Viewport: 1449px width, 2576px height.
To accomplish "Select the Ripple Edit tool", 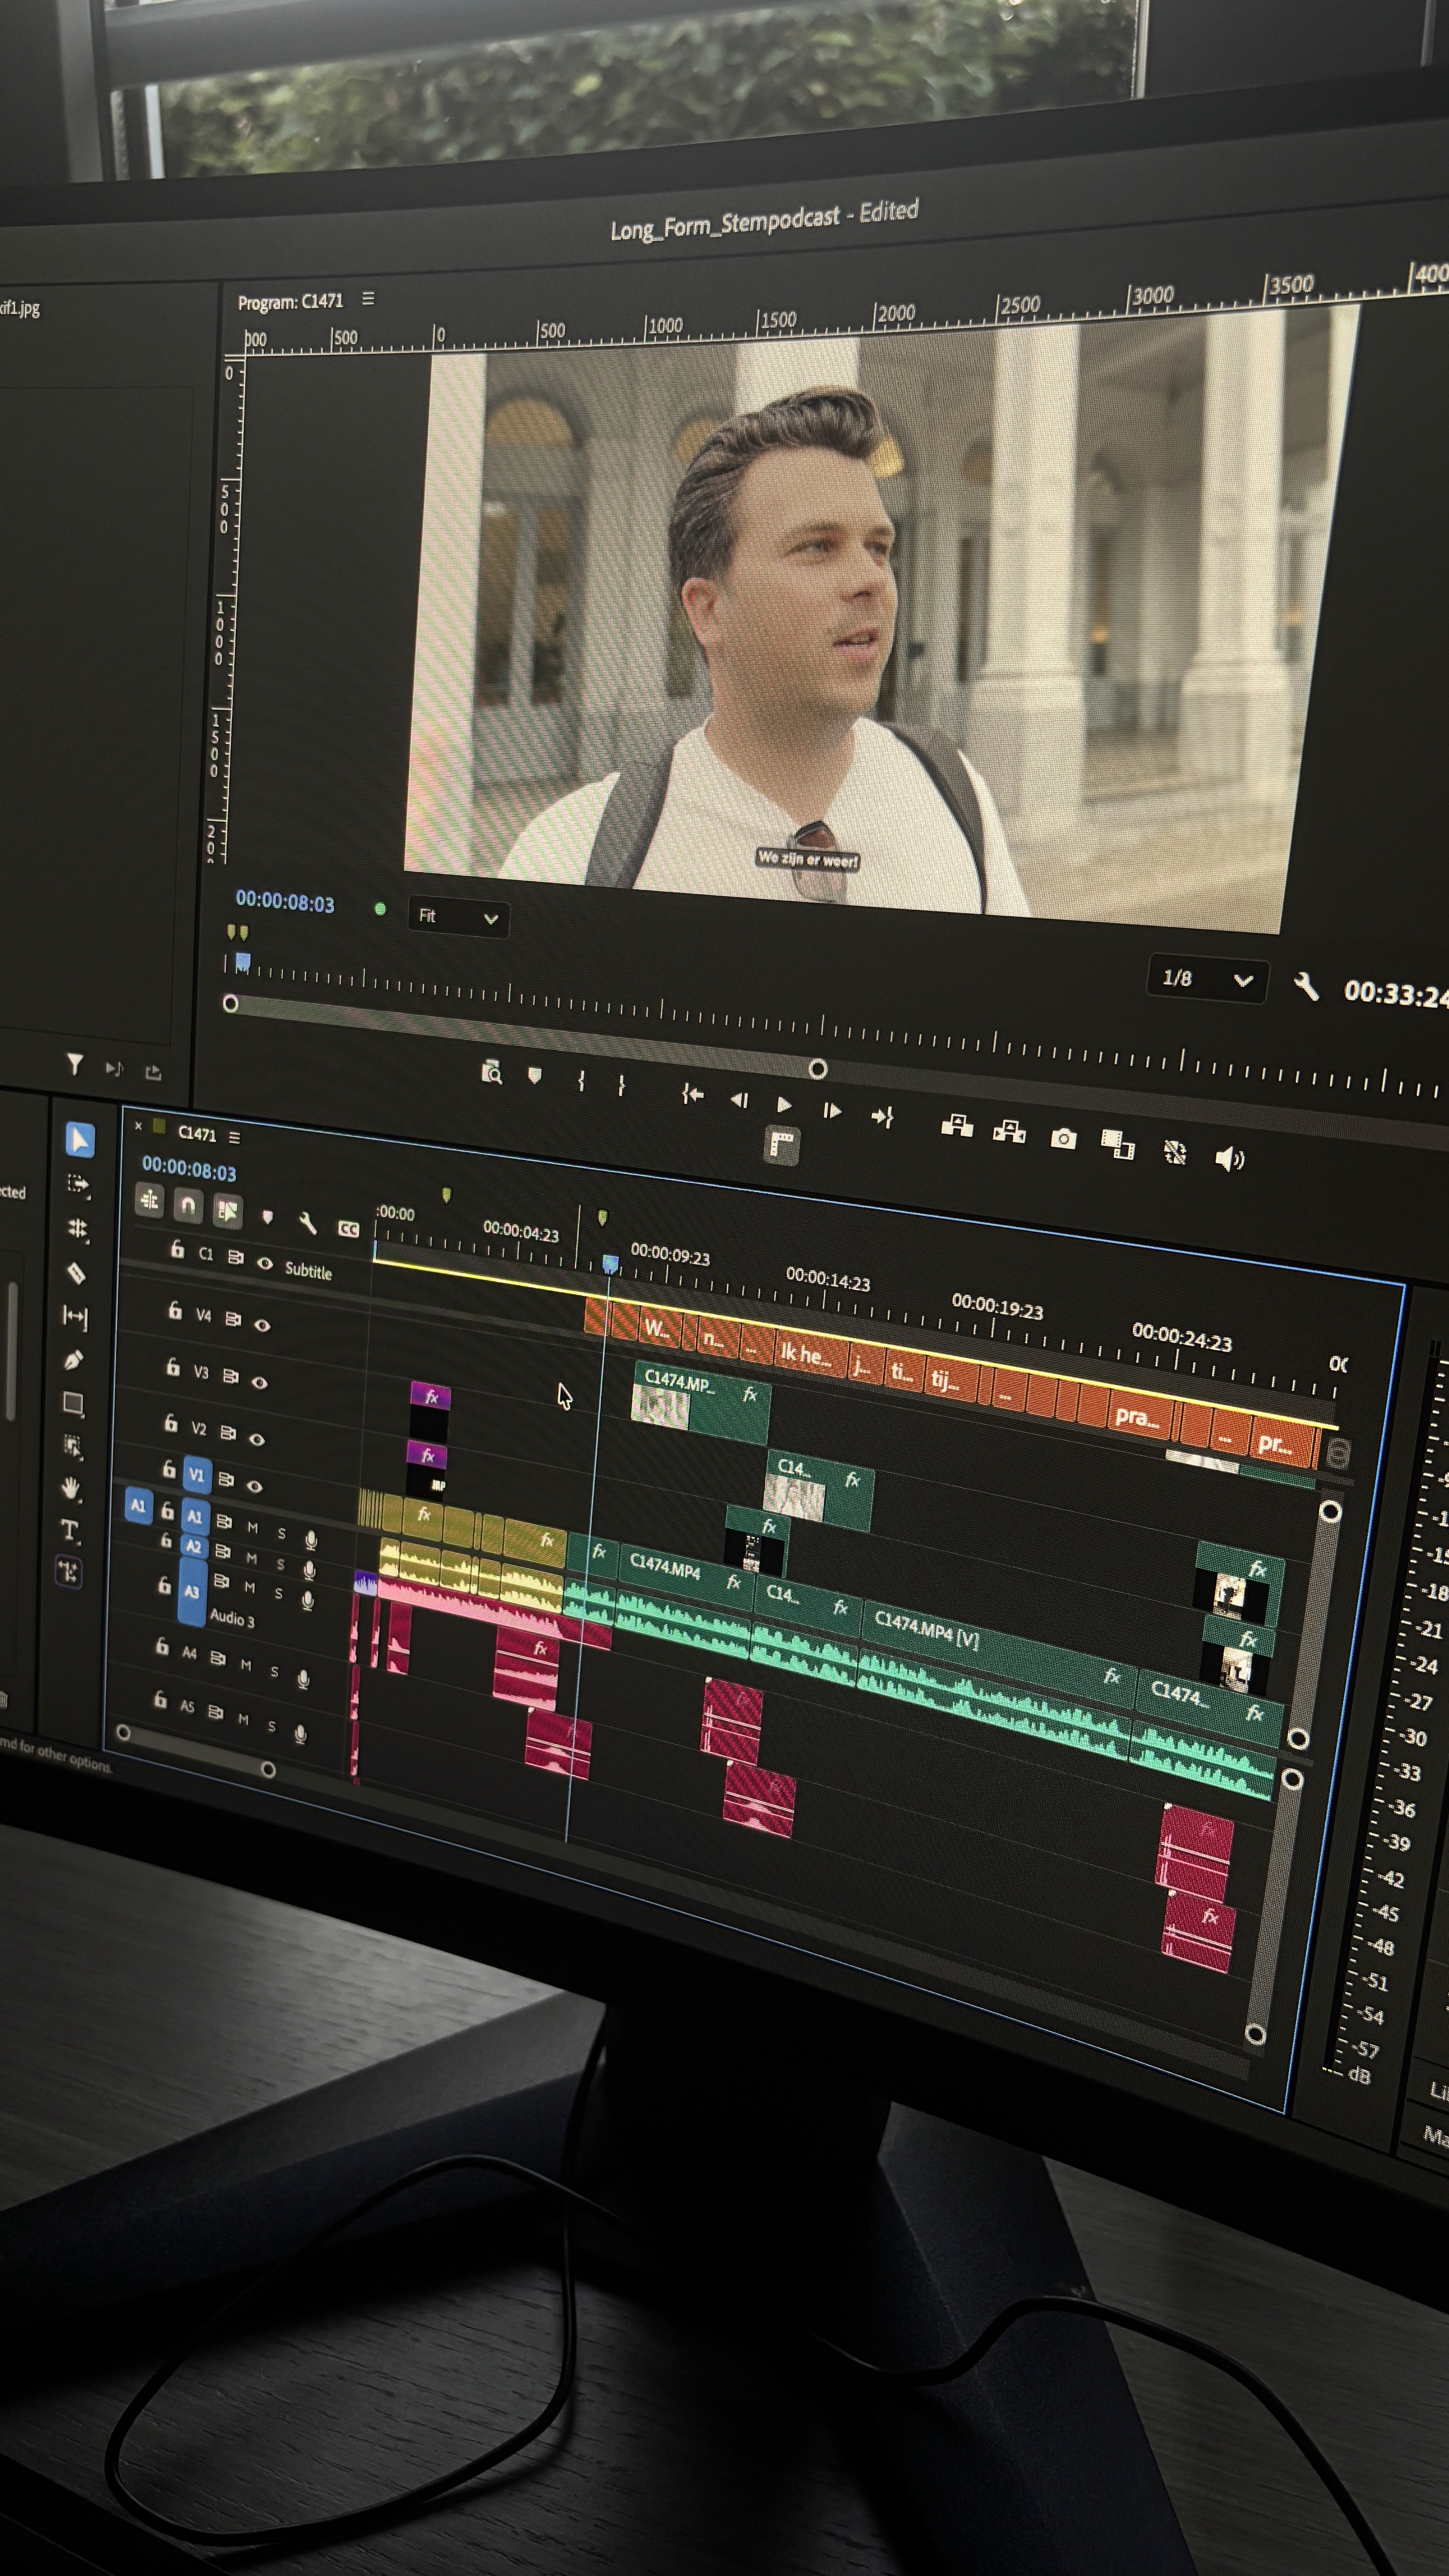I will point(77,1229).
